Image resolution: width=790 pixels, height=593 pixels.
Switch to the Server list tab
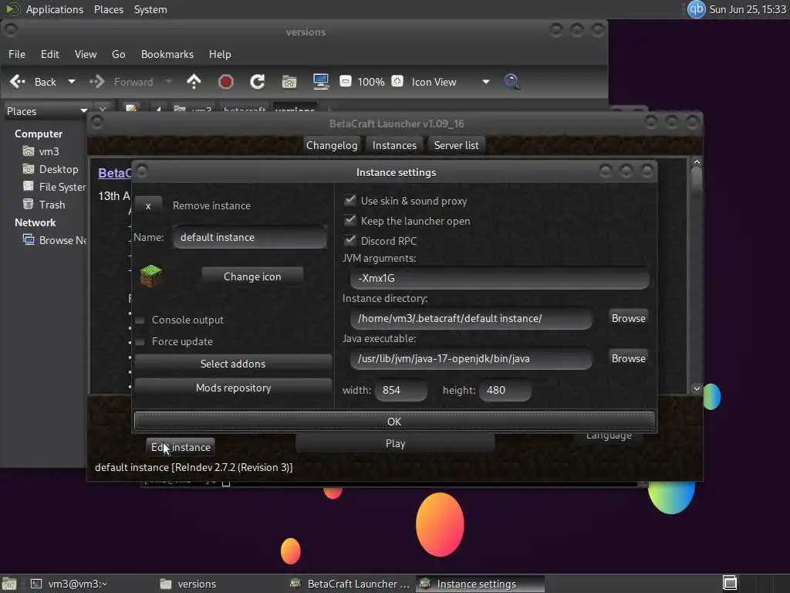(x=457, y=145)
